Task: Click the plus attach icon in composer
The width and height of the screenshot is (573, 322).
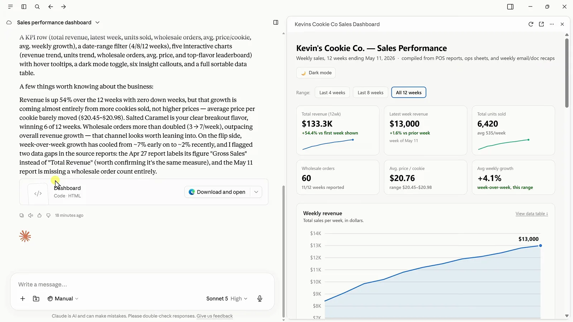Action: coord(23,298)
